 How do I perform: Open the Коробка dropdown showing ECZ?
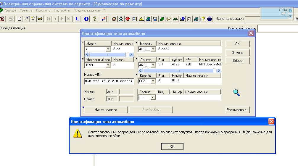[153, 81]
